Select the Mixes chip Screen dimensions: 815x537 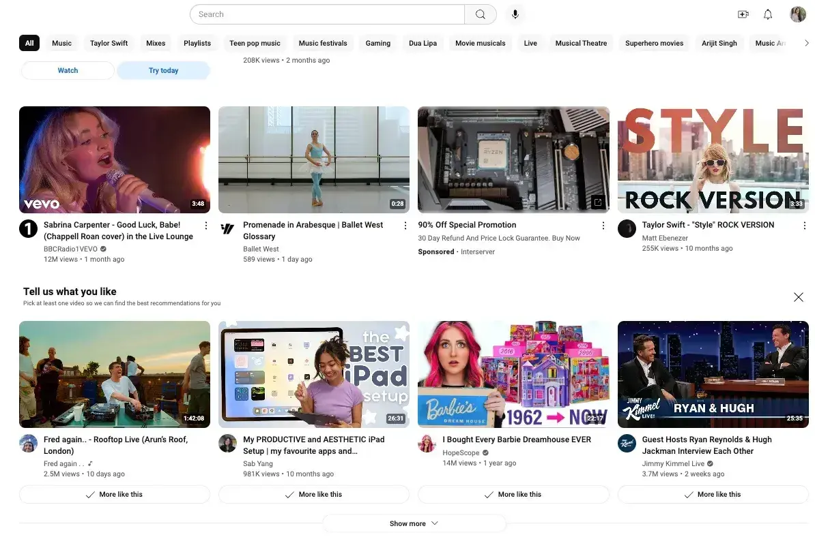tap(156, 43)
